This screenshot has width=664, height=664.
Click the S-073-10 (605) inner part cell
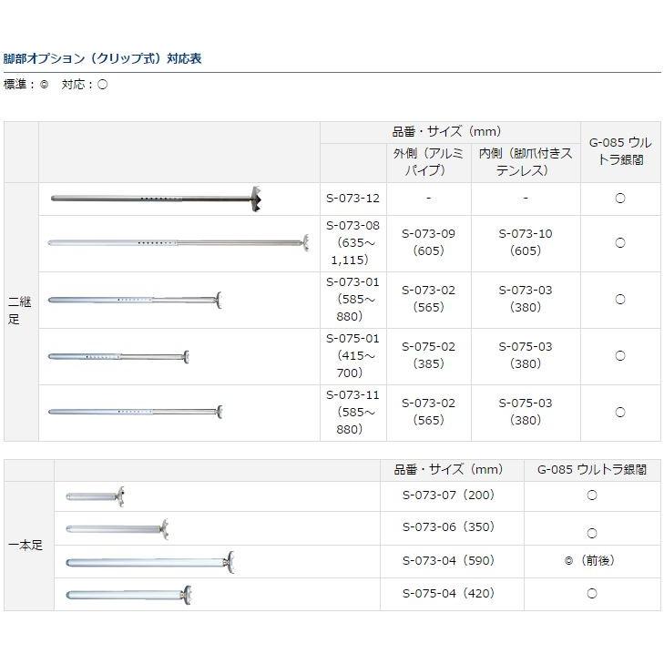coord(526,242)
